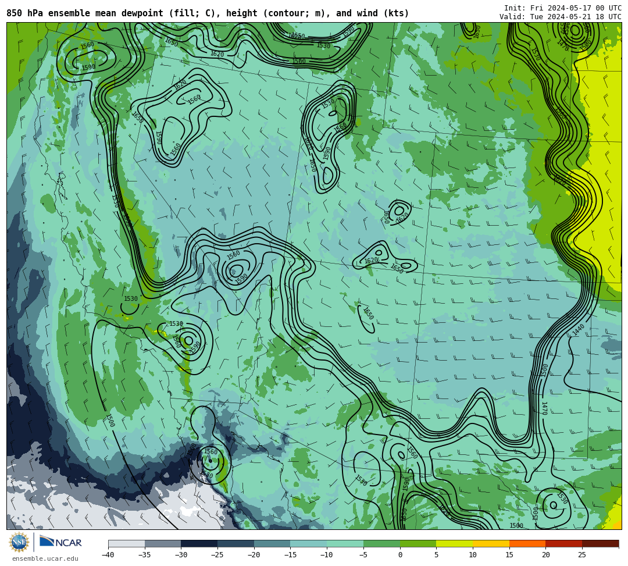Click the -25 colorbar tick label
The width and height of the screenshot is (628, 566).
[x=217, y=555]
